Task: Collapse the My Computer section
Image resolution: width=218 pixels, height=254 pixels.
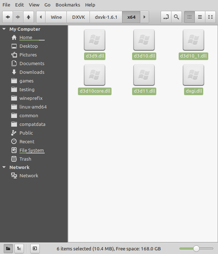Action: pyautogui.click(x=4, y=29)
